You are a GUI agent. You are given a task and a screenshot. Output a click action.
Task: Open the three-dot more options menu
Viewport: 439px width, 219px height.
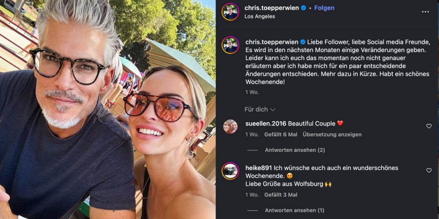pos(425,12)
